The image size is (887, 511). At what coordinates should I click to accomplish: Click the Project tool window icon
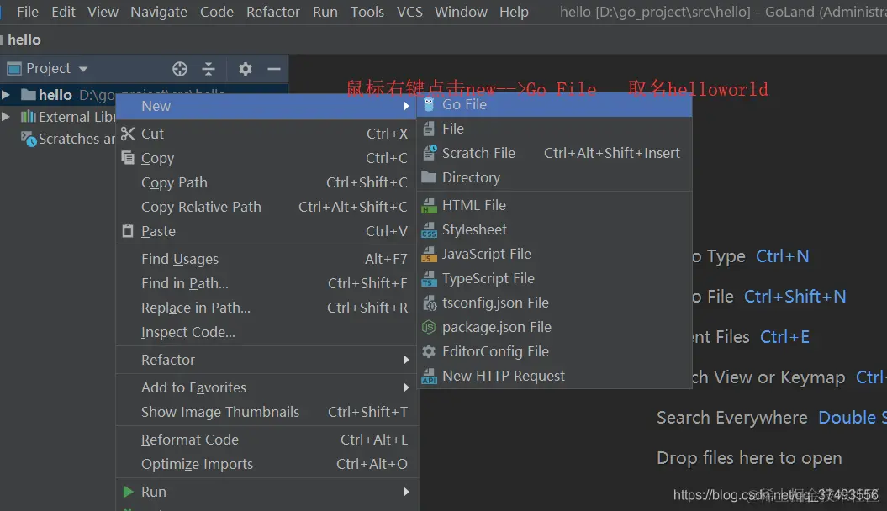pyautogui.click(x=14, y=69)
